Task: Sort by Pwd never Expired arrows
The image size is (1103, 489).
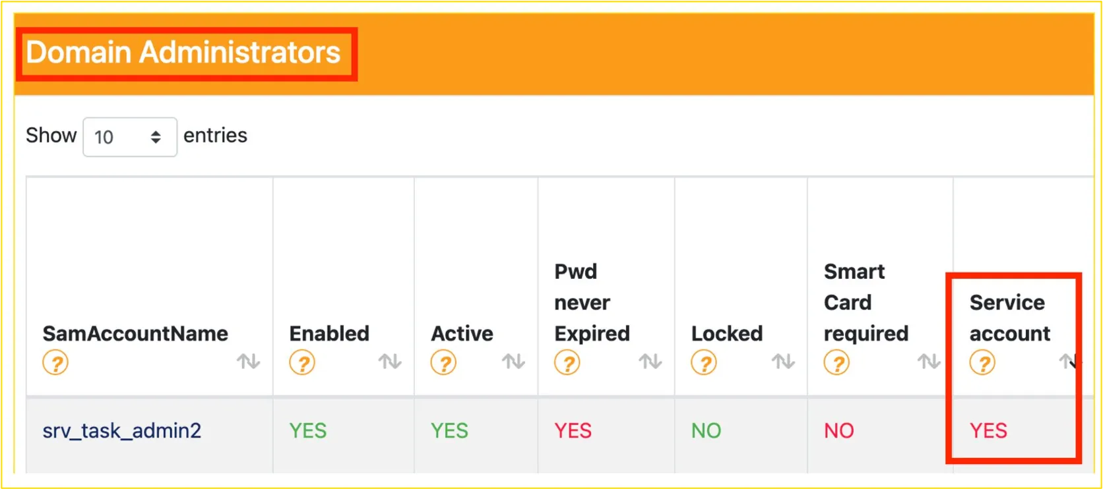Action: (x=650, y=361)
